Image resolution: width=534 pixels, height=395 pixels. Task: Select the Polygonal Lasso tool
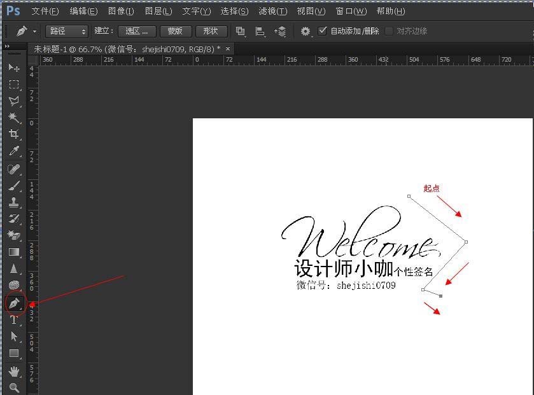(13, 101)
